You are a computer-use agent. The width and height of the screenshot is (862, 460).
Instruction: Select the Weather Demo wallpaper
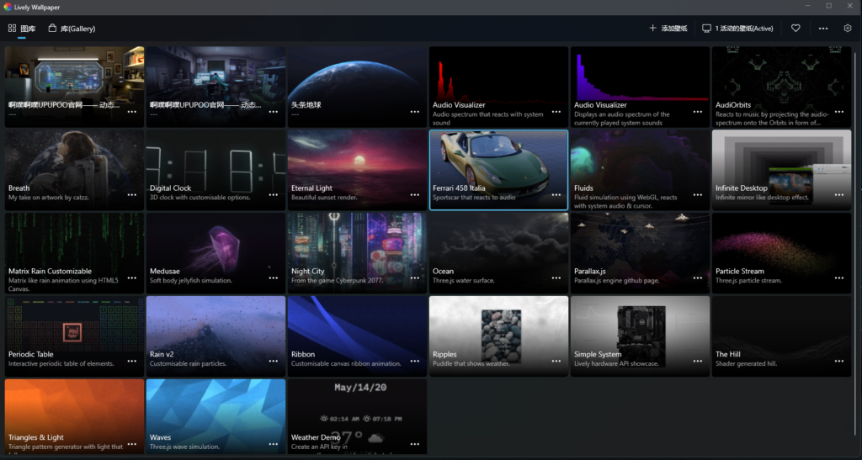357,416
